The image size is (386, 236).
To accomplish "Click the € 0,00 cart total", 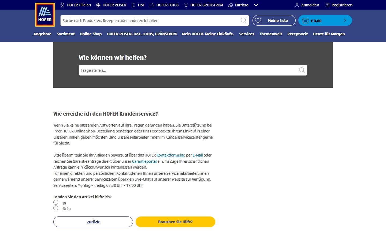I will tap(316, 21).
